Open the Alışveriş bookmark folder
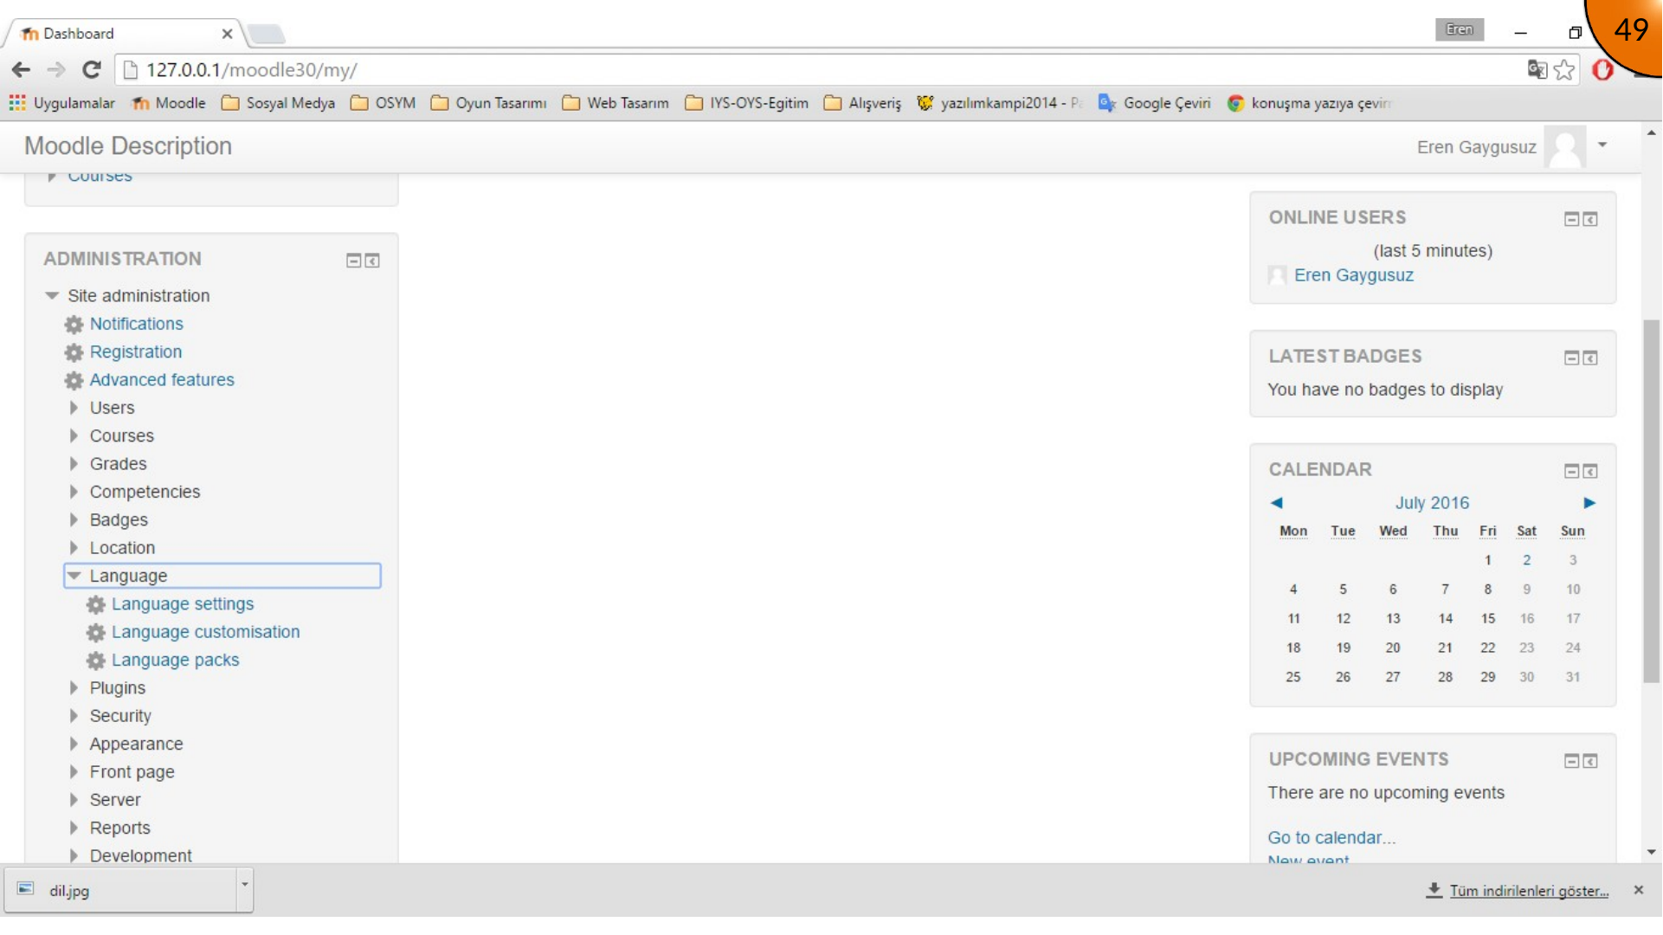This screenshot has height=935, width=1663. click(862, 103)
